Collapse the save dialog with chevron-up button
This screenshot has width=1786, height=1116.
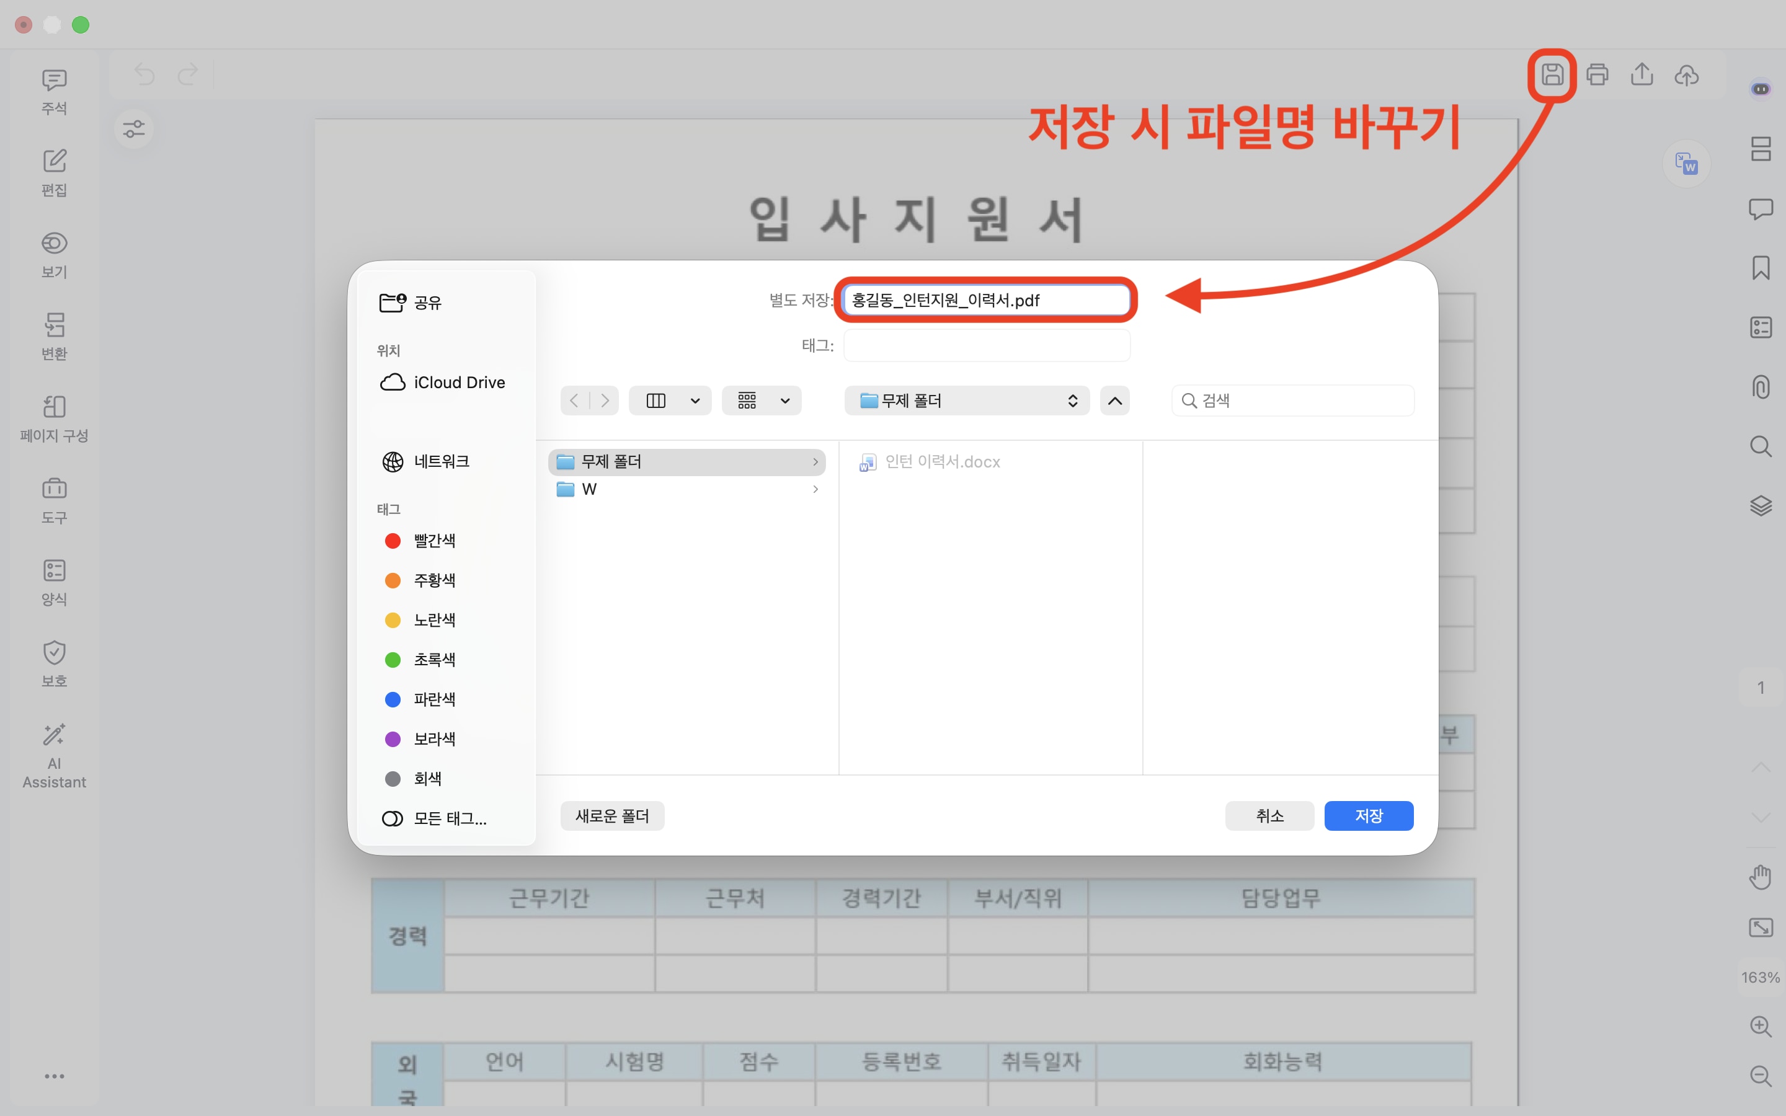(x=1114, y=401)
